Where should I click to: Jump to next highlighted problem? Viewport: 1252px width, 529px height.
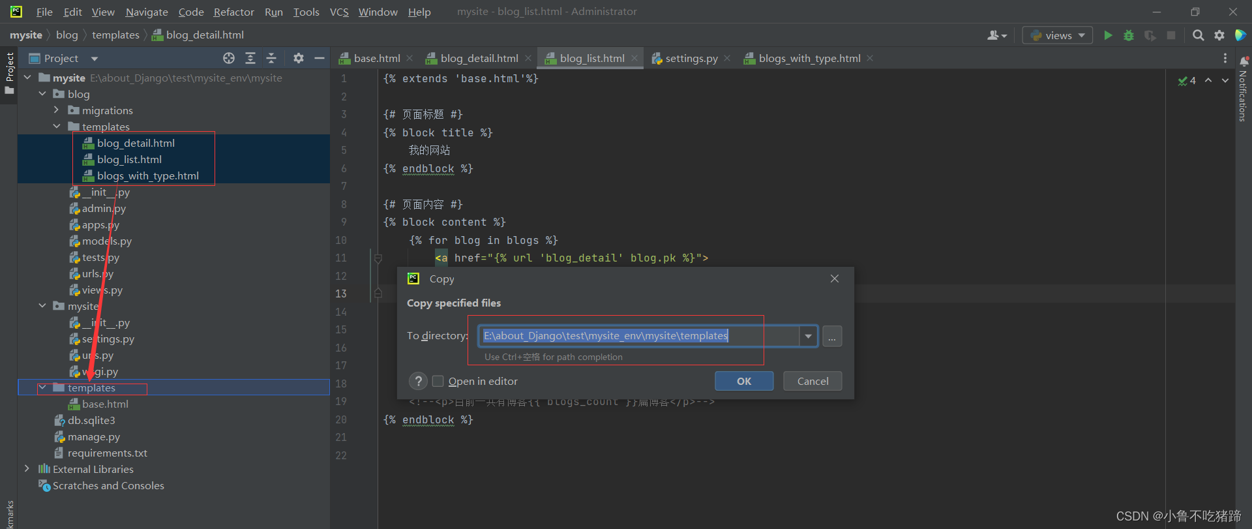(x=1225, y=80)
